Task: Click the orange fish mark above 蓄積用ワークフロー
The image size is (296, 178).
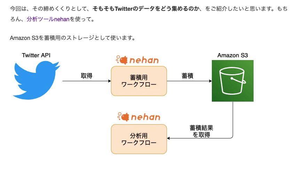Action: [122, 60]
